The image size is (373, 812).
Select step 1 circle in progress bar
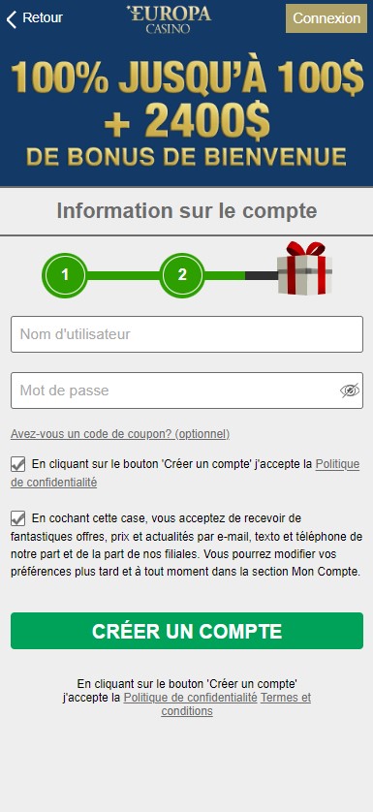(65, 275)
